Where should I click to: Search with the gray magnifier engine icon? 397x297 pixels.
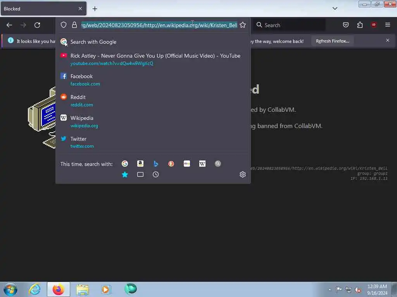point(218,164)
